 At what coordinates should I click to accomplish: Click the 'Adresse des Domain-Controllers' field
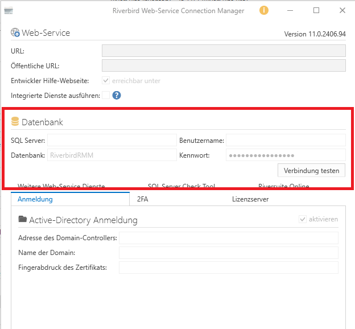click(228, 238)
